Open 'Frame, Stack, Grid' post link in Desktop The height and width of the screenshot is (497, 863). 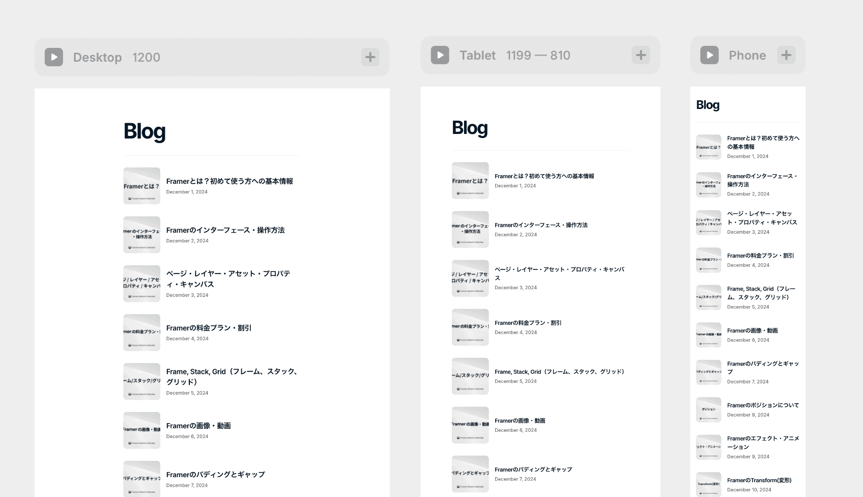point(233,377)
